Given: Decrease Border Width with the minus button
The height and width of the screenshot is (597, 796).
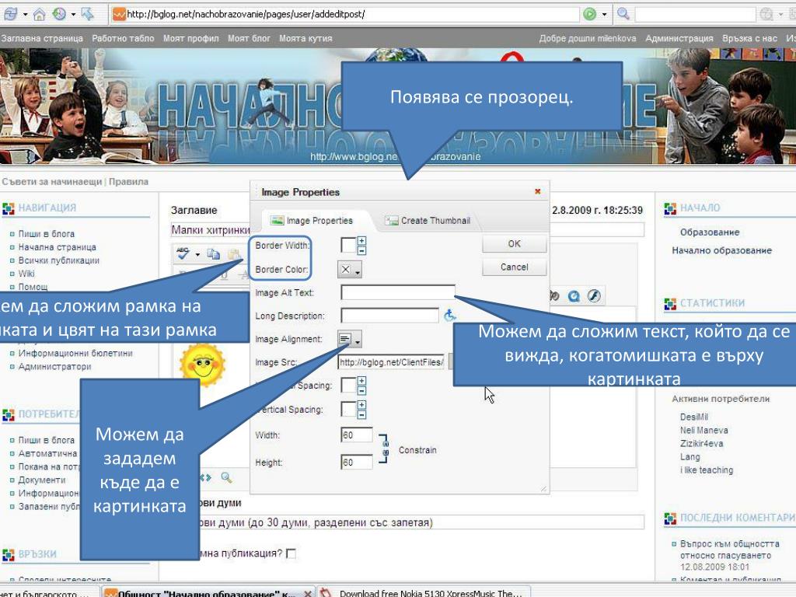Looking at the screenshot, I should pos(361,250).
